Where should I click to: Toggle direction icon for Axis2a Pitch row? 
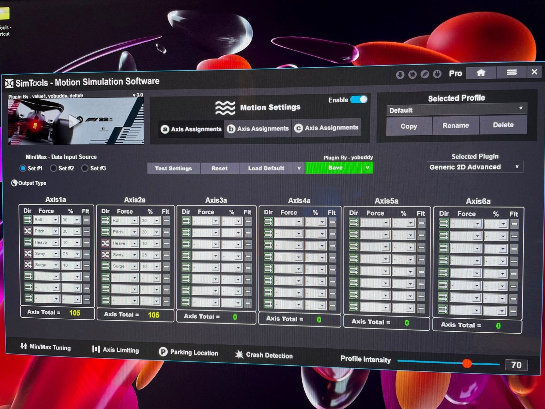click(106, 231)
